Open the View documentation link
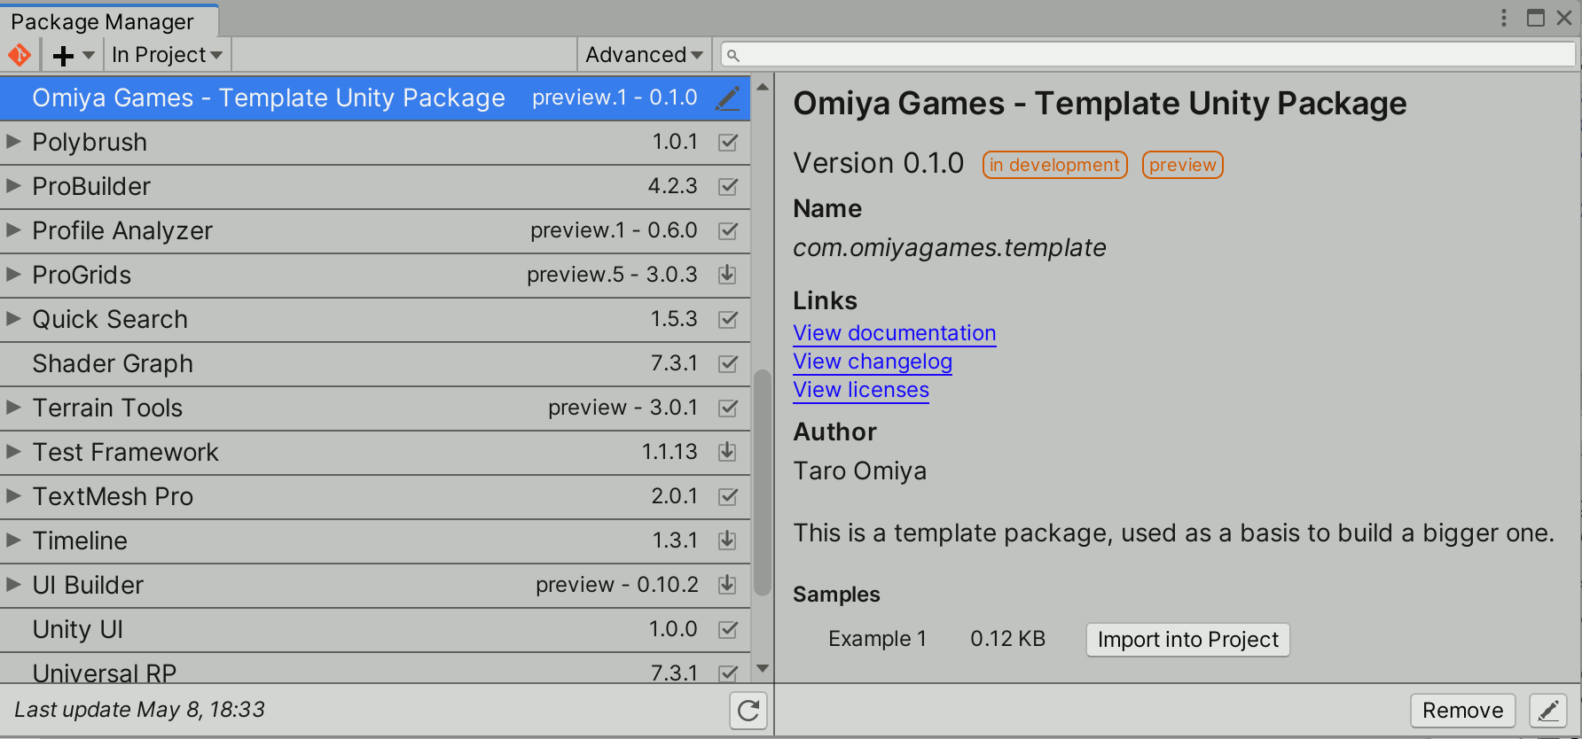Screen dimensions: 1582x739 [894, 333]
